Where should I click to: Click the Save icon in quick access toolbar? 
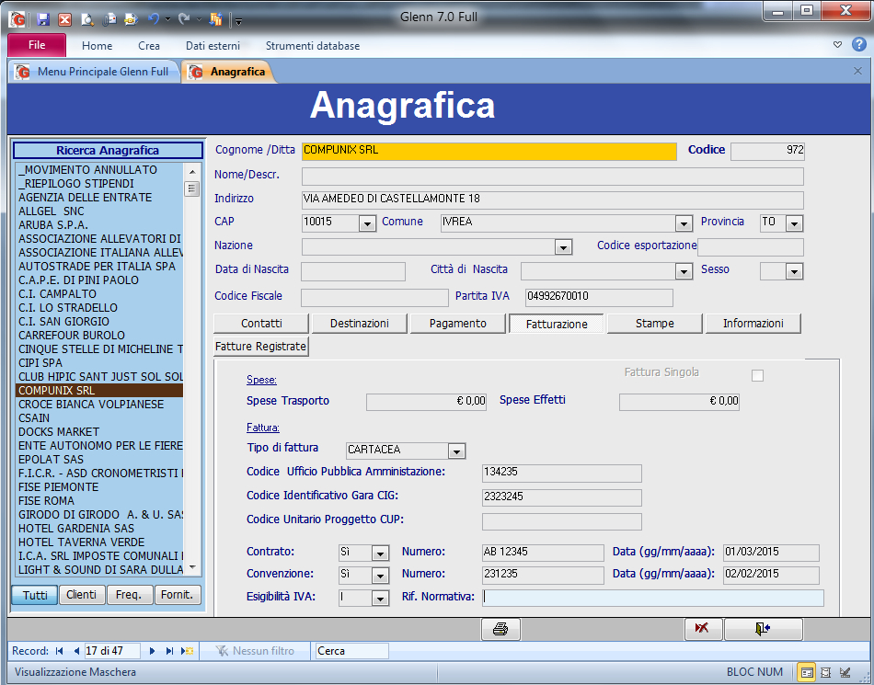click(43, 19)
